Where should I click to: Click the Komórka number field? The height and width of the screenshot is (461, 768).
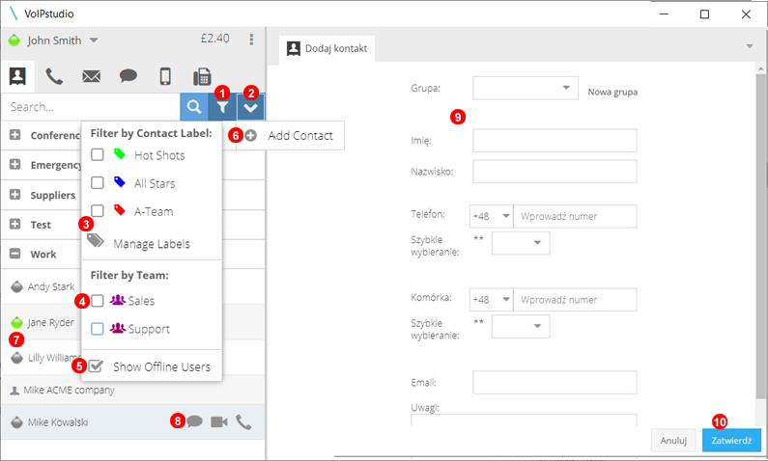coord(575,300)
